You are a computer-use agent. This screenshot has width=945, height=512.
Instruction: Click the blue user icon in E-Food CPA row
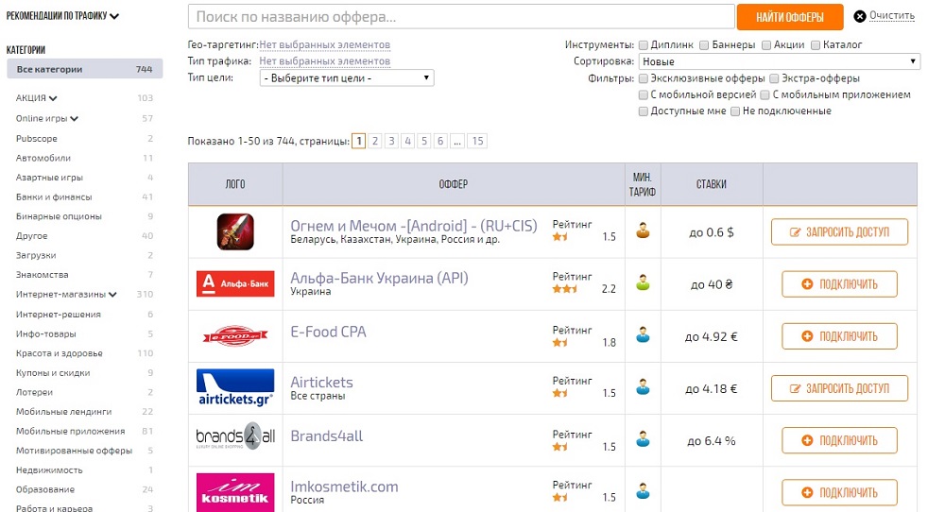coord(643,335)
